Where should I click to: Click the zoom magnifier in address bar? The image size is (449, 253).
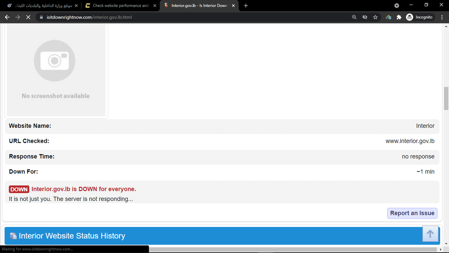(x=354, y=17)
